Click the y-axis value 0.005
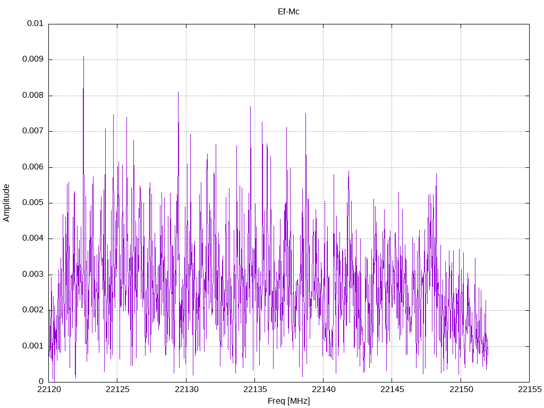 click(33, 202)
